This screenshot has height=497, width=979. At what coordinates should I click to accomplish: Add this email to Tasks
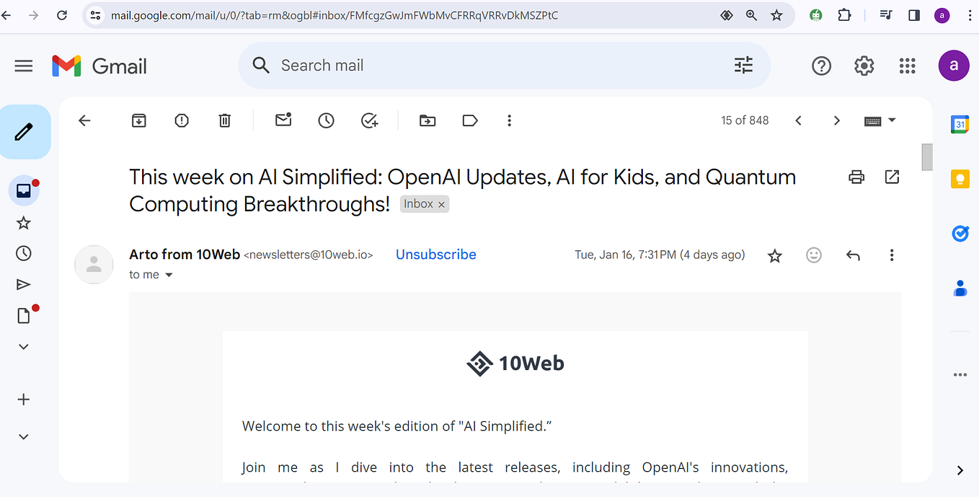[369, 120]
